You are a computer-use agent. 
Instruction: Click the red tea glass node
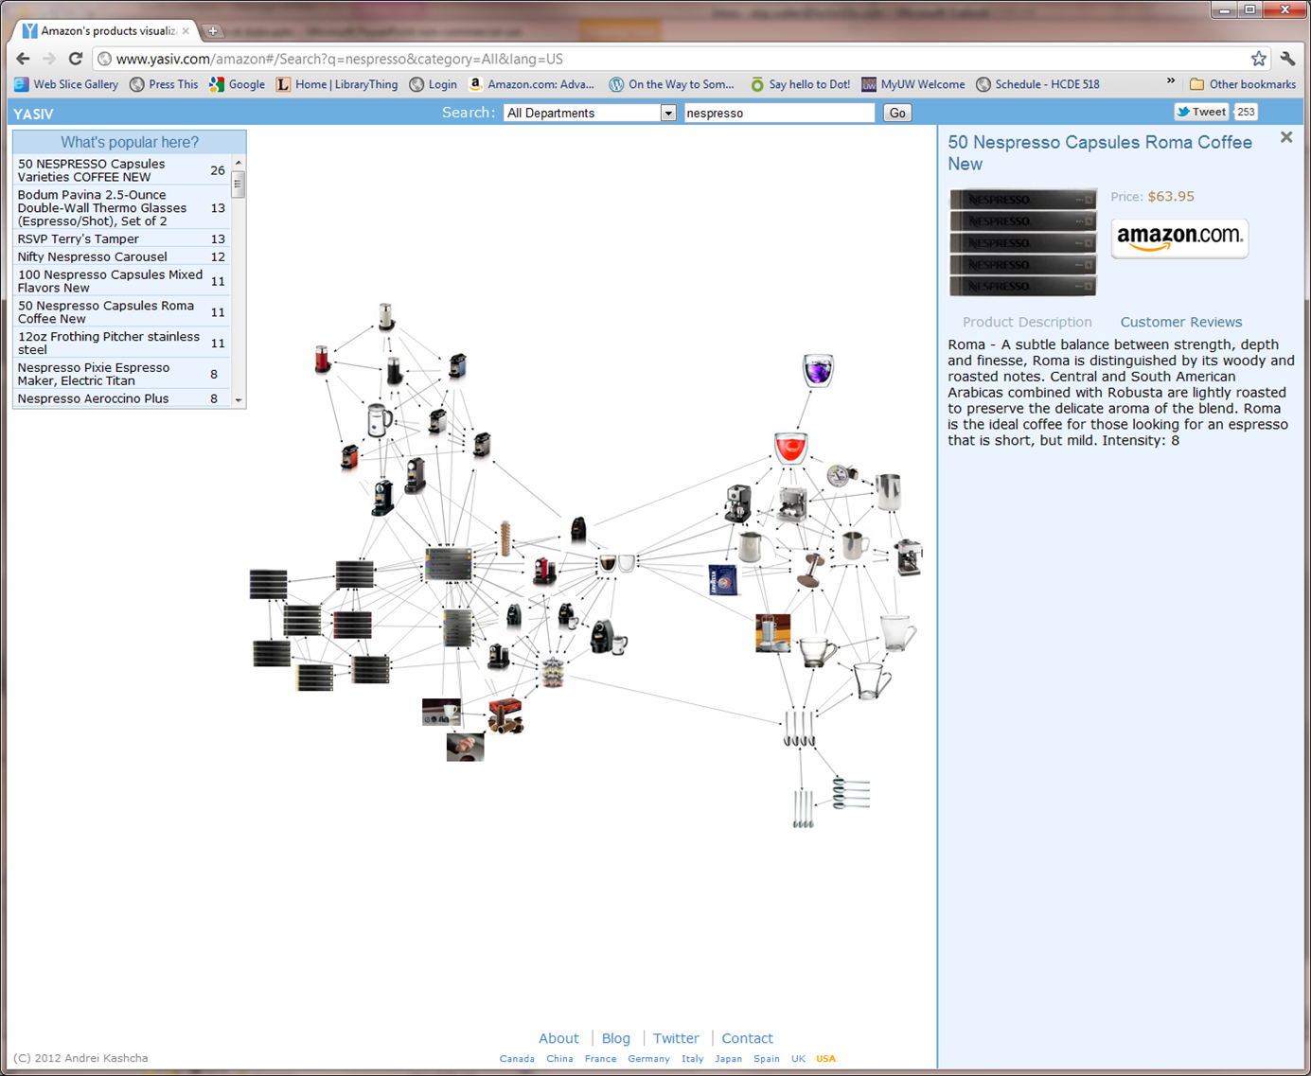[790, 447]
